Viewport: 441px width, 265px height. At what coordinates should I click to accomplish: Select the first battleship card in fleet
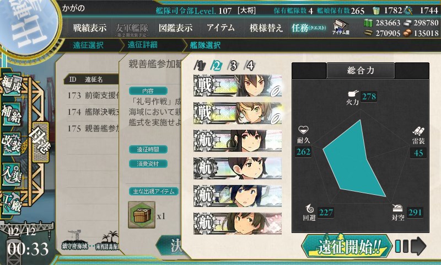238,86
